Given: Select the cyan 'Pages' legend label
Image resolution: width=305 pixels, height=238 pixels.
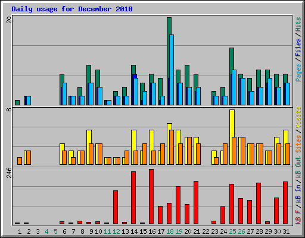Looking at the screenshot, I should 298,73.
